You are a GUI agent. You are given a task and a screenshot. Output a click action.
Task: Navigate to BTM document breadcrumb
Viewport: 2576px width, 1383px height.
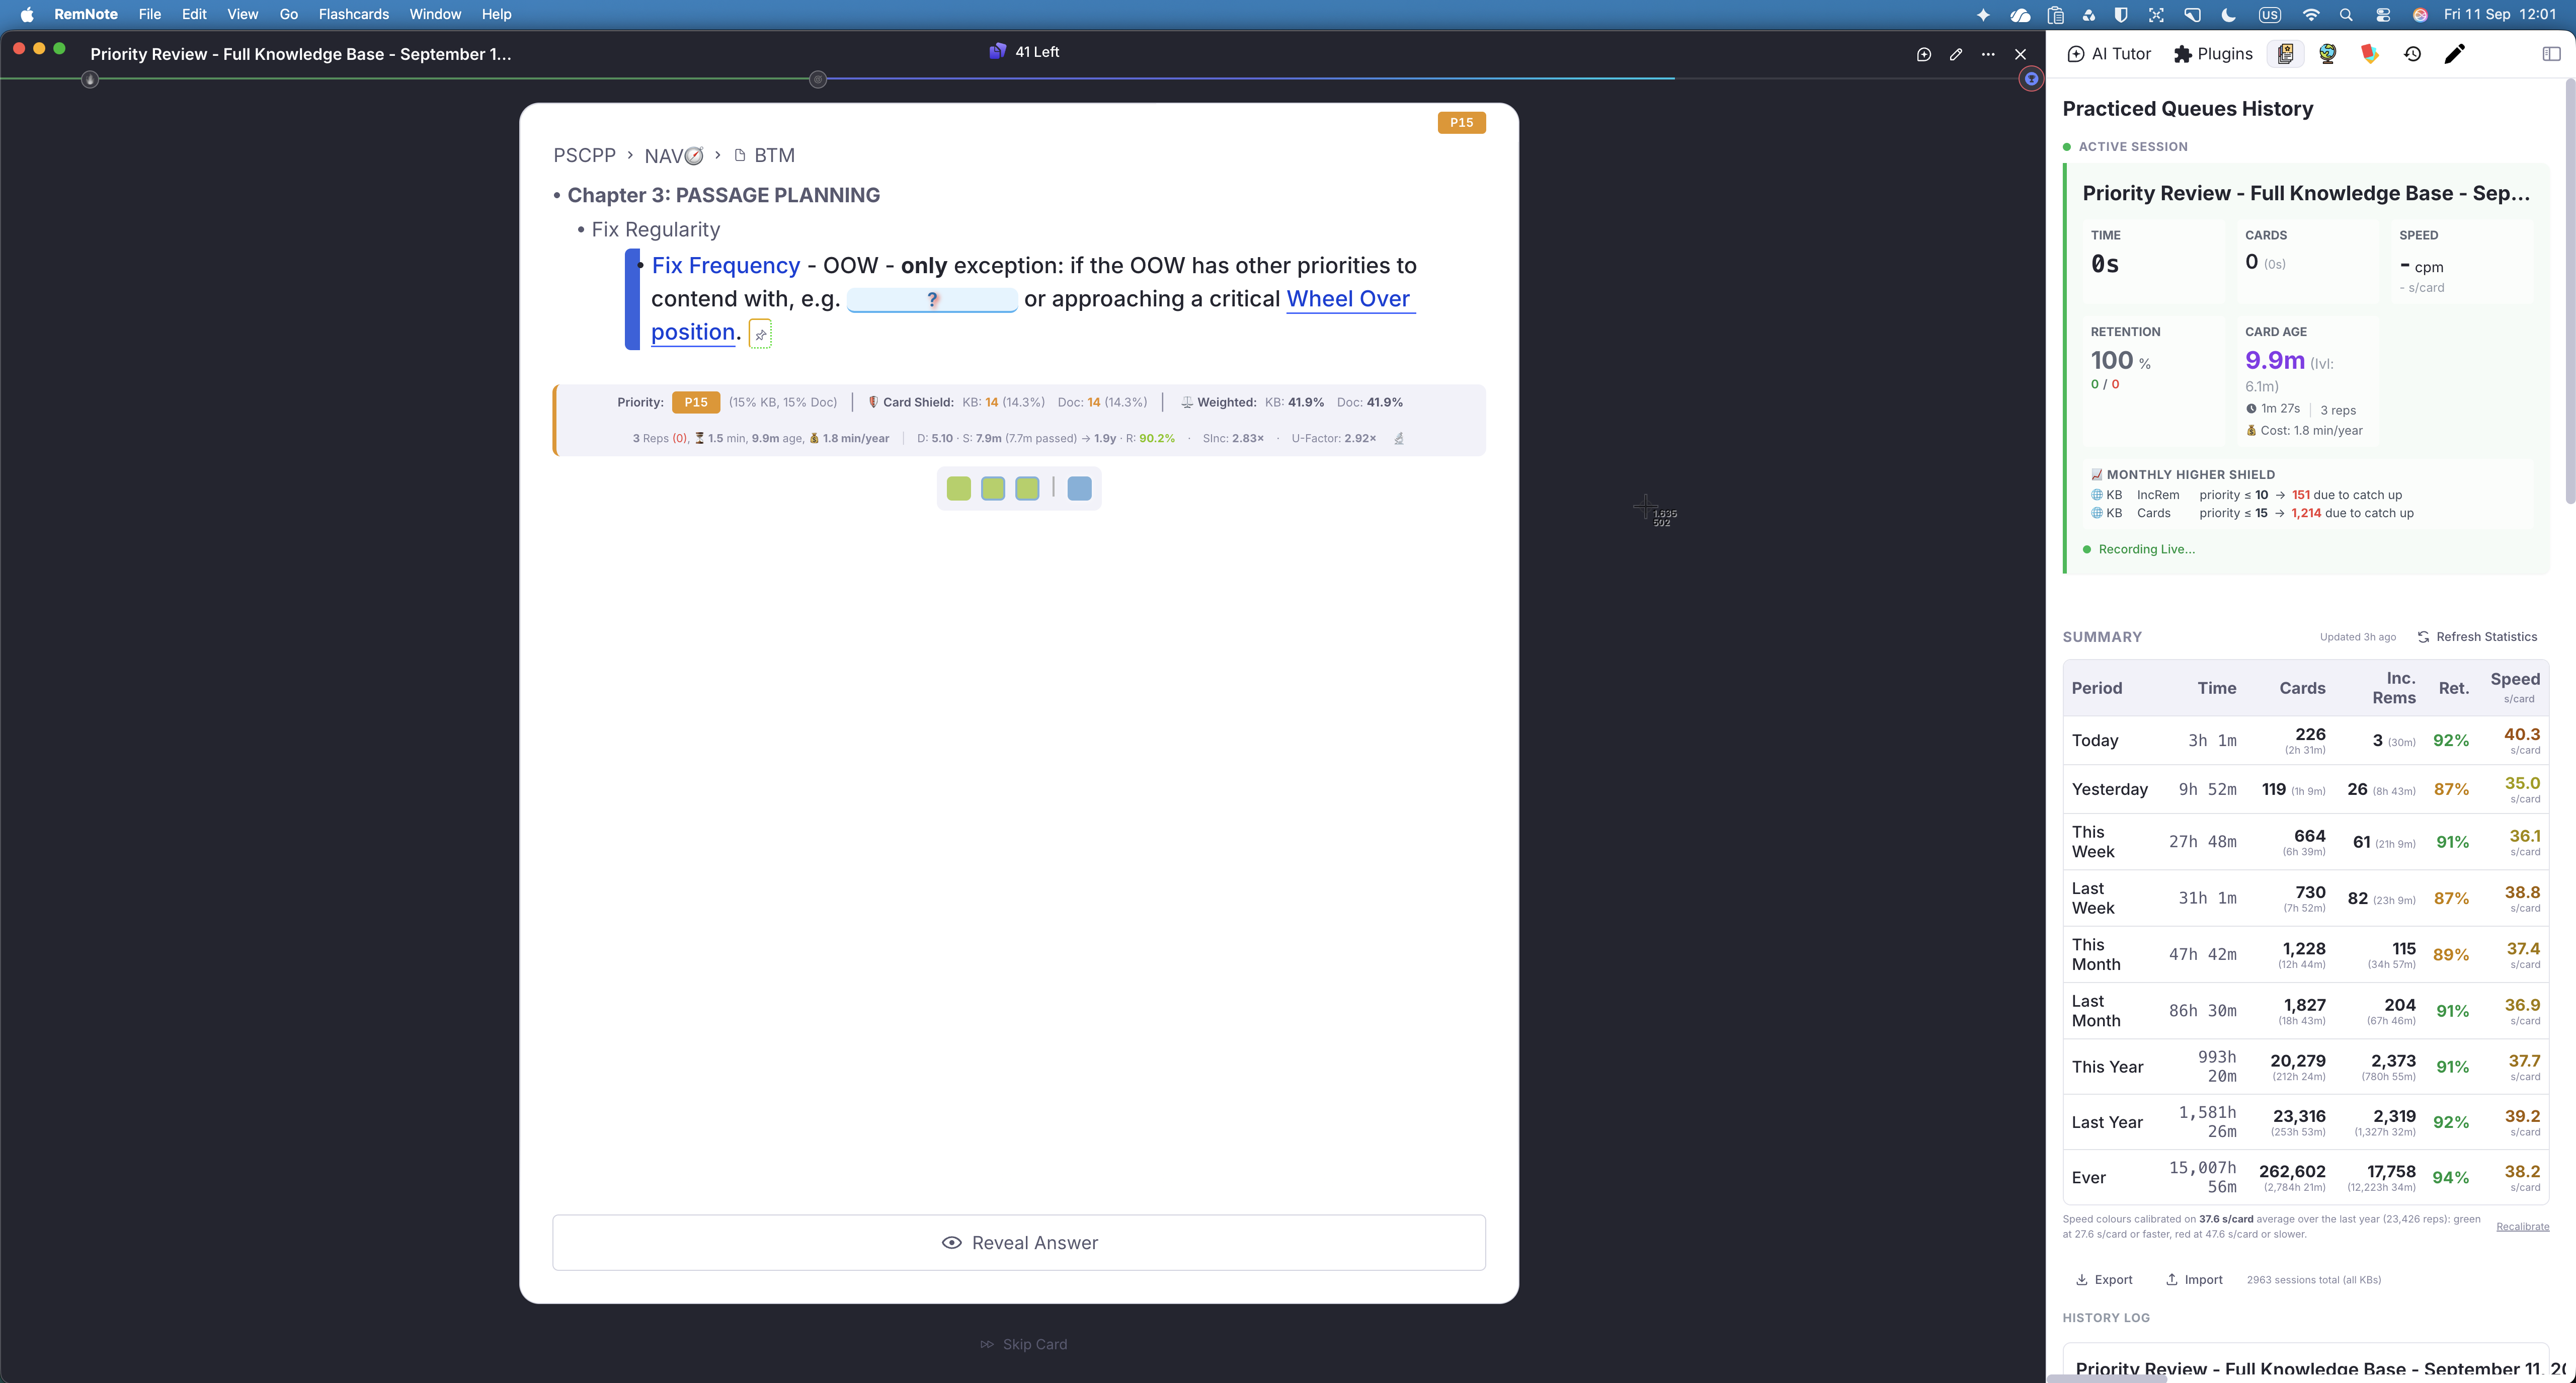765,155
